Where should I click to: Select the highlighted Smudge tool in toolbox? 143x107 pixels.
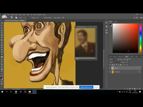point(2,54)
